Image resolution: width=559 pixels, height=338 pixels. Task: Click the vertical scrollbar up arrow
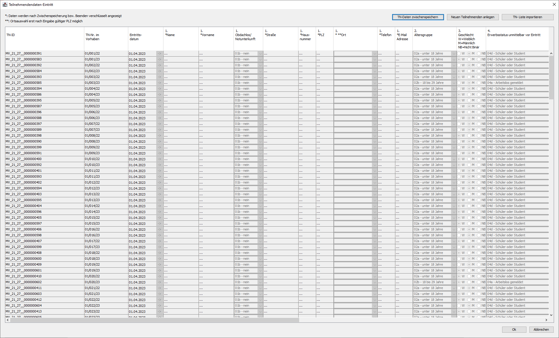[x=551, y=53]
